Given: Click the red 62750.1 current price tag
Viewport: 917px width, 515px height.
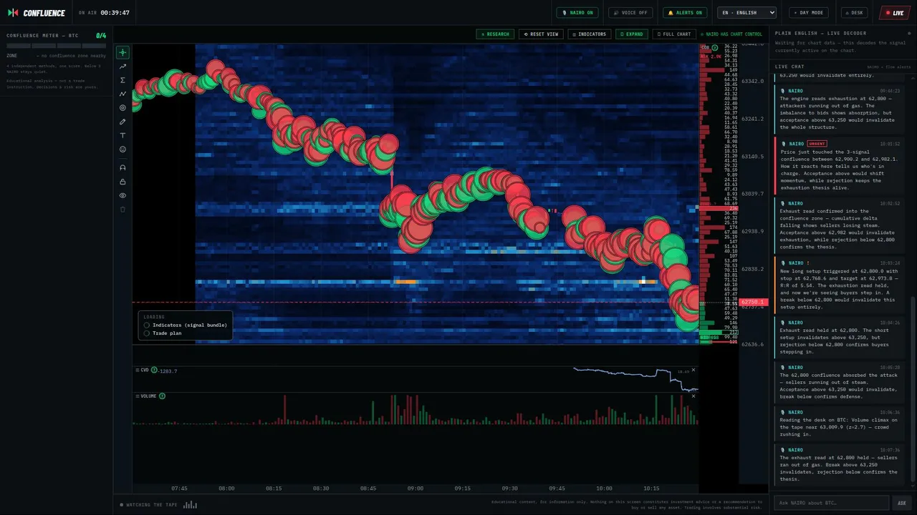Looking at the screenshot, I should tap(753, 303).
